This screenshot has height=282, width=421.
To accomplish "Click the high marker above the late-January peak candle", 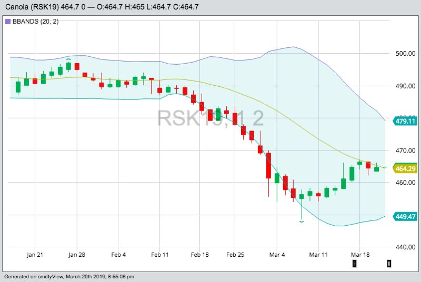I will [68, 59].
